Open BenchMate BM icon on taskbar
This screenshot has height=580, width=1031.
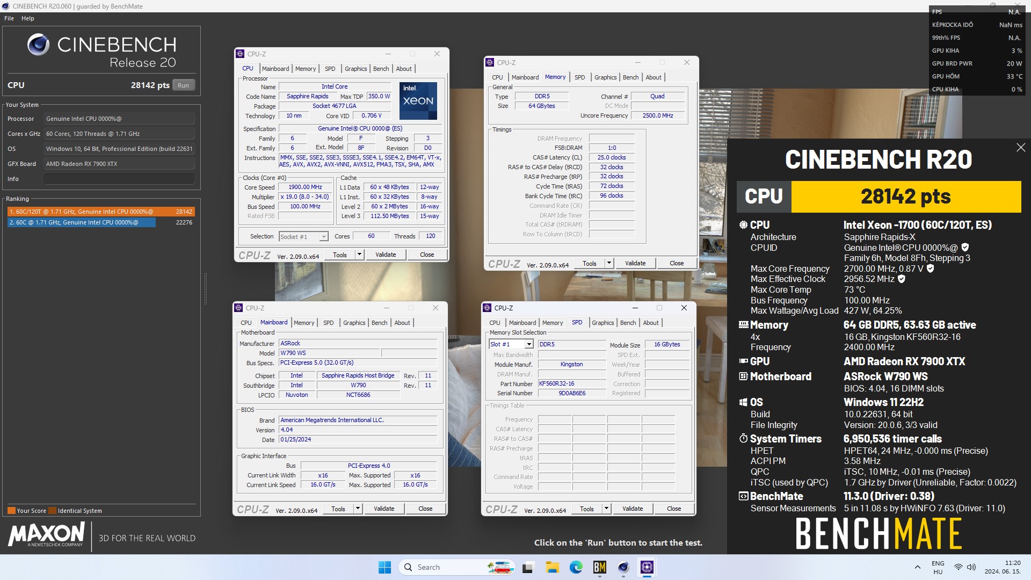(599, 567)
